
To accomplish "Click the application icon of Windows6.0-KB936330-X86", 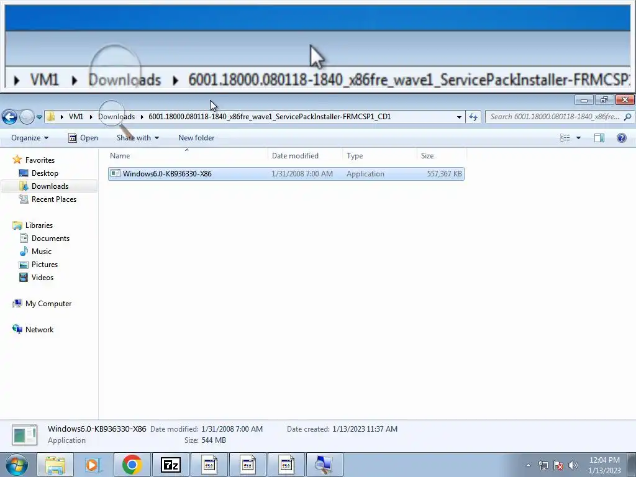I will pyautogui.click(x=116, y=174).
